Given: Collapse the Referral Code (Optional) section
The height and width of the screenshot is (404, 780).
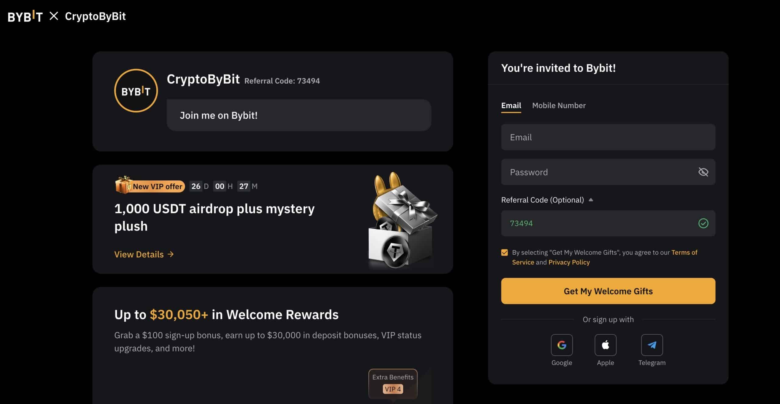Looking at the screenshot, I should [x=590, y=200].
